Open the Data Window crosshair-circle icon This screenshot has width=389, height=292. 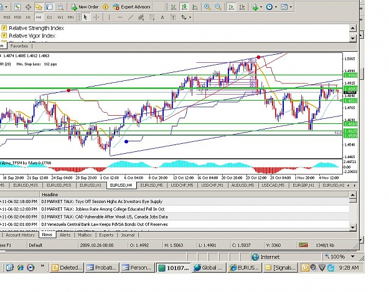click(28, 7)
